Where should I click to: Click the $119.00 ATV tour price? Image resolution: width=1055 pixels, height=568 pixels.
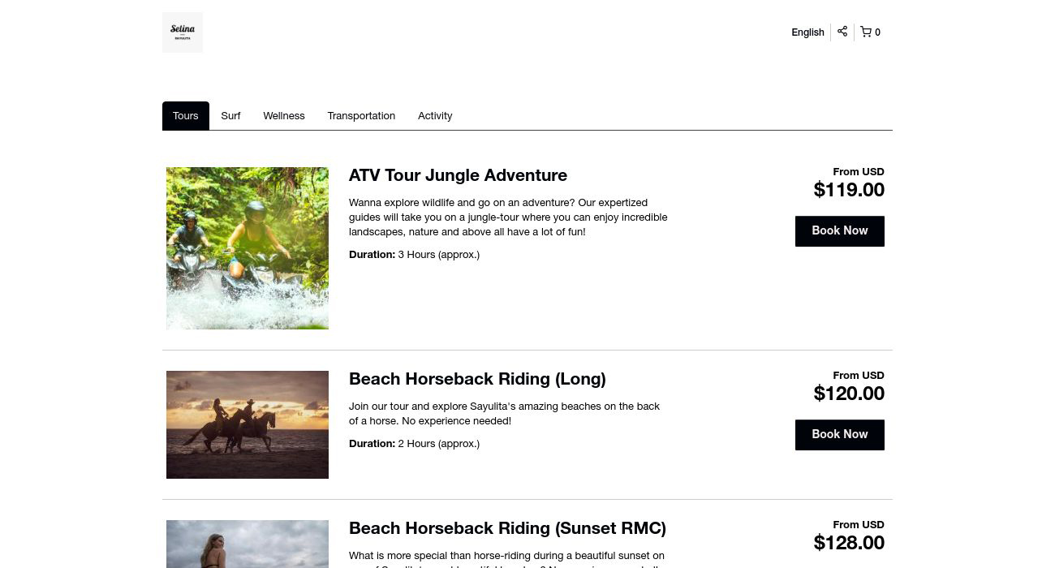click(x=849, y=190)
